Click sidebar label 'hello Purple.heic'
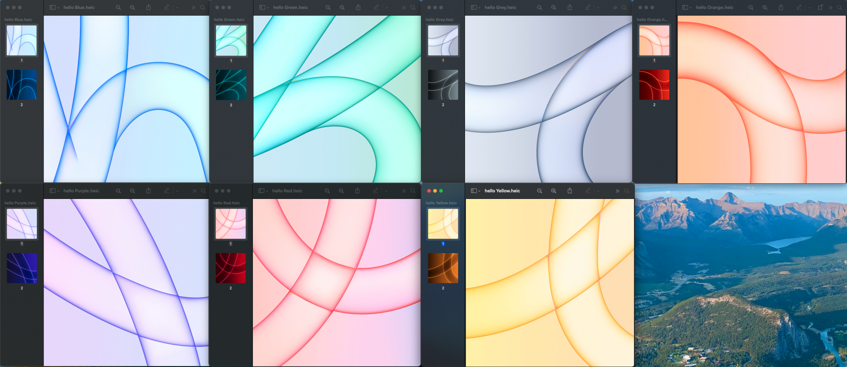Viewport: 847px width, 367px height. 20,203
